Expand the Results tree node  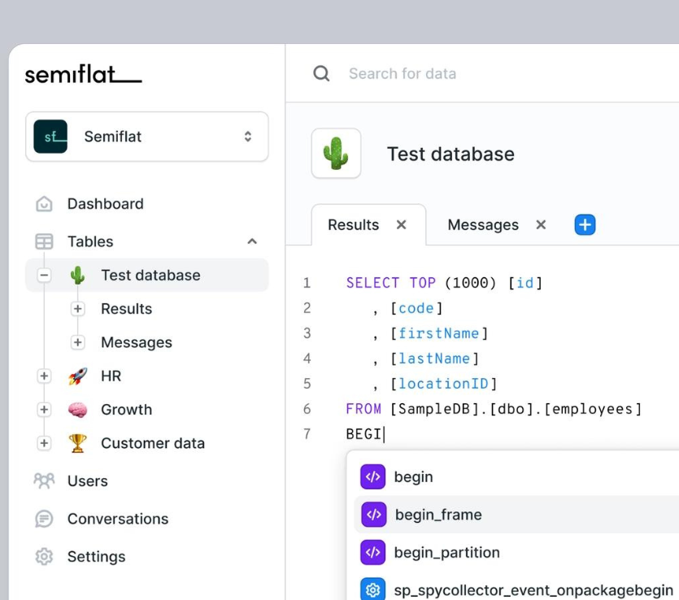[78, 309]
